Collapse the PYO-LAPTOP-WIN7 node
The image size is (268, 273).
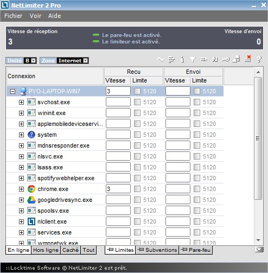pos(12,91)
